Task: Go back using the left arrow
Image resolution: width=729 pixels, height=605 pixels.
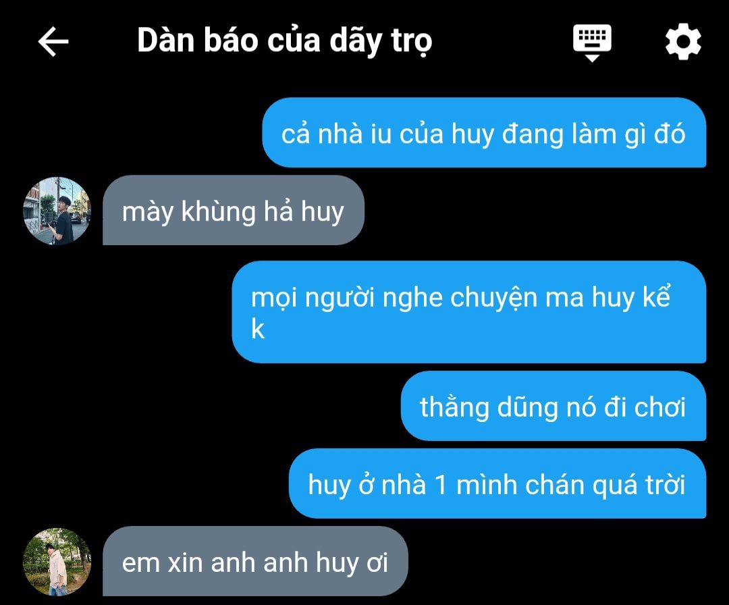Action: [53, 41]
